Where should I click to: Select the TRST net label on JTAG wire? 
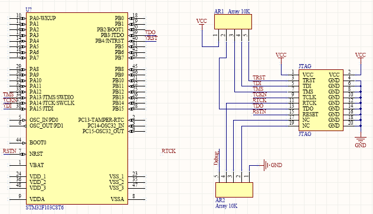click(x=259, y=78)
